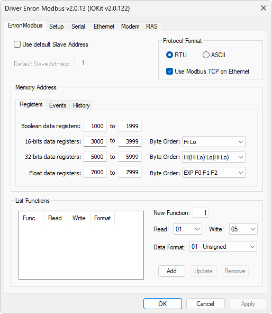272x314 pixels.
Task: Open the Ethernet tab
Action: (104, 26)
